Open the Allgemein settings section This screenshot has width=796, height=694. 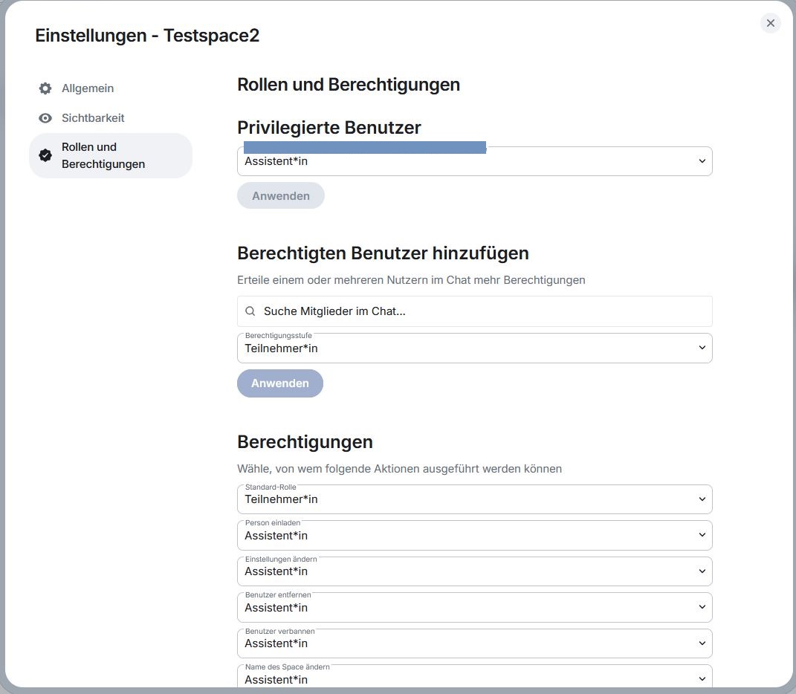[x=87, y=88]
